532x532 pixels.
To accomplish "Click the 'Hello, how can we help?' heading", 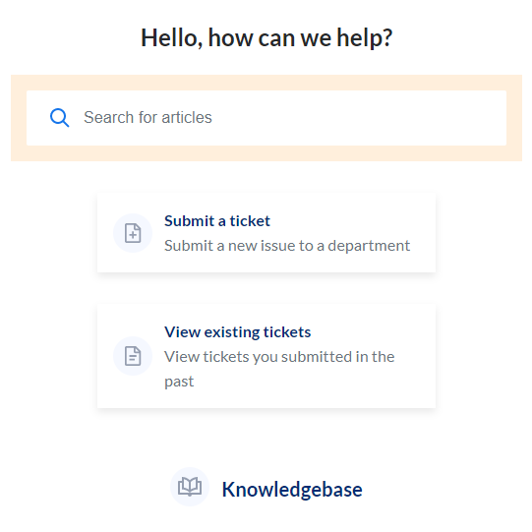I will pos(266,37).
